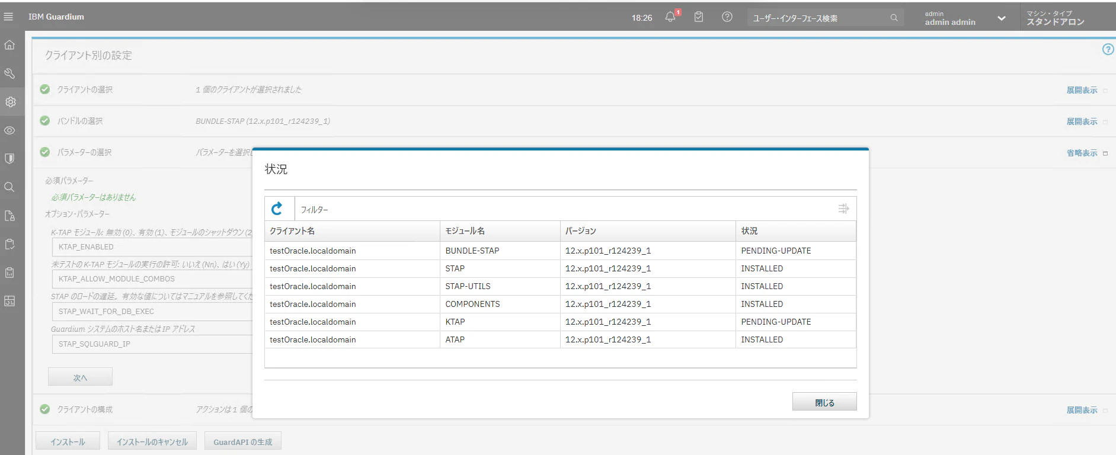Click the version cell in STAP-UTILS row

648,286
